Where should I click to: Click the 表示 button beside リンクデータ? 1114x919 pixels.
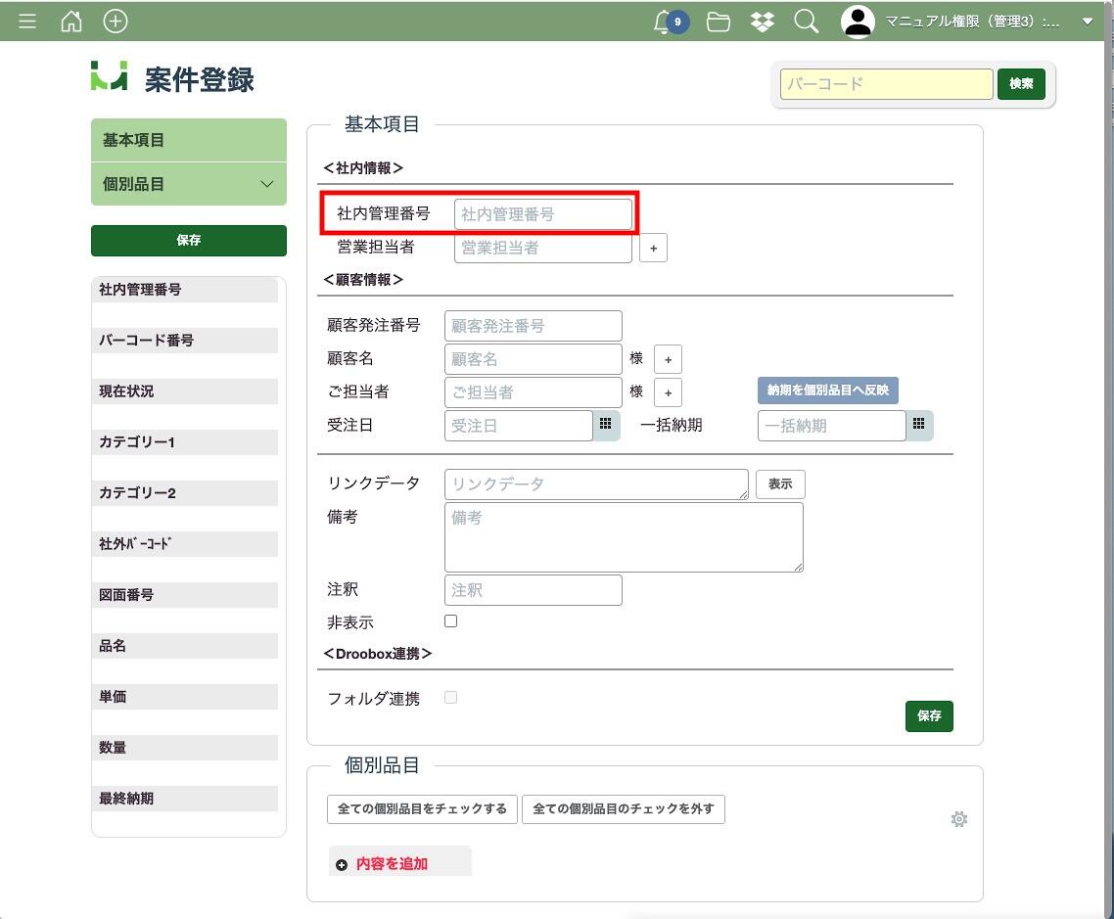point(780,484)
